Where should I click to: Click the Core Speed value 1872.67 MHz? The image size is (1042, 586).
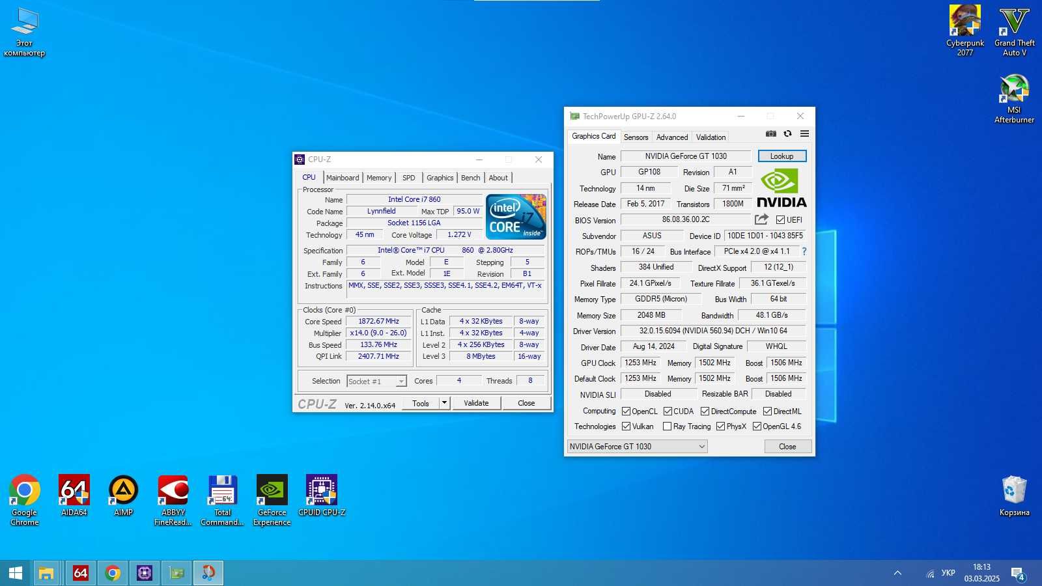[x=378, y=321]
